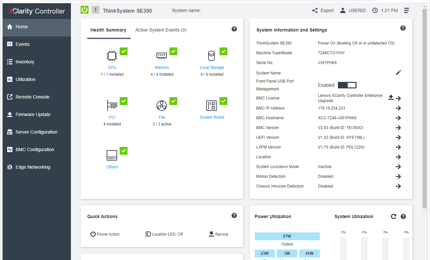Click the serial number J301PHK6
Screen dimensions: 430x260
point(327,63)
